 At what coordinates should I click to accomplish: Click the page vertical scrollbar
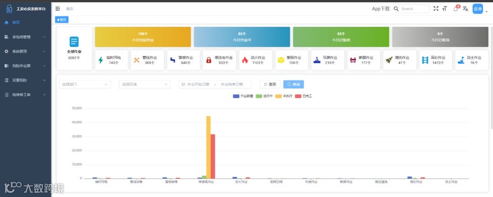click(492, 78)
